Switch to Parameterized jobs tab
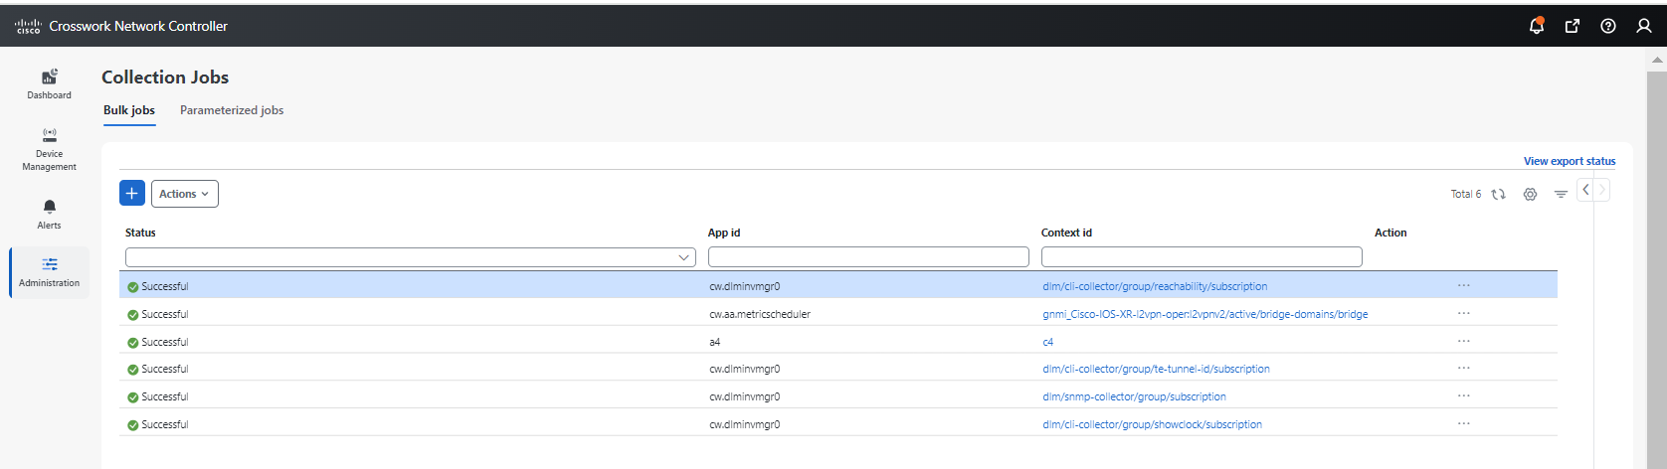The image size is (1667, 469). tap(232, 110)
